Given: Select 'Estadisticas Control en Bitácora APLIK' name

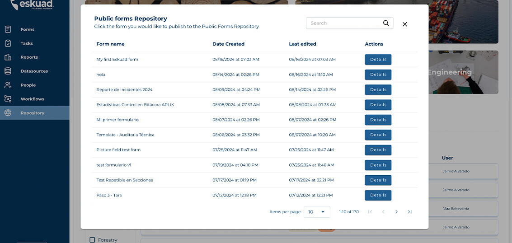Looking at the screenshot, I should (135, 105).
